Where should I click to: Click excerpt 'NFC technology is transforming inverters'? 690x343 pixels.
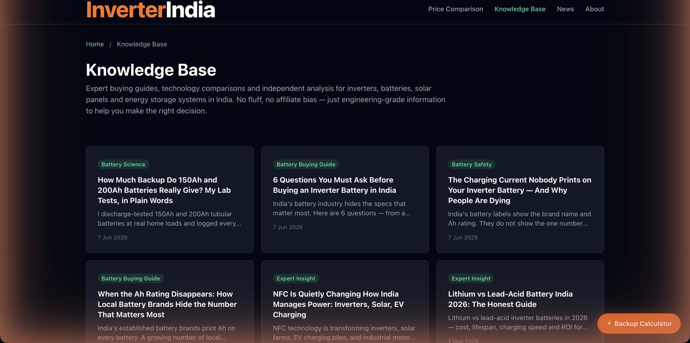(344, 333)
